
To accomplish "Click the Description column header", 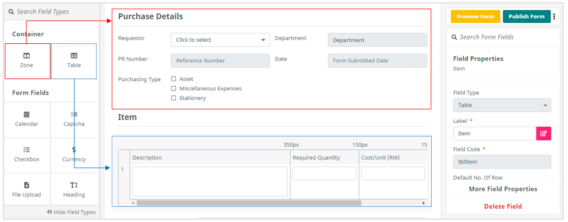I will 210,158.
